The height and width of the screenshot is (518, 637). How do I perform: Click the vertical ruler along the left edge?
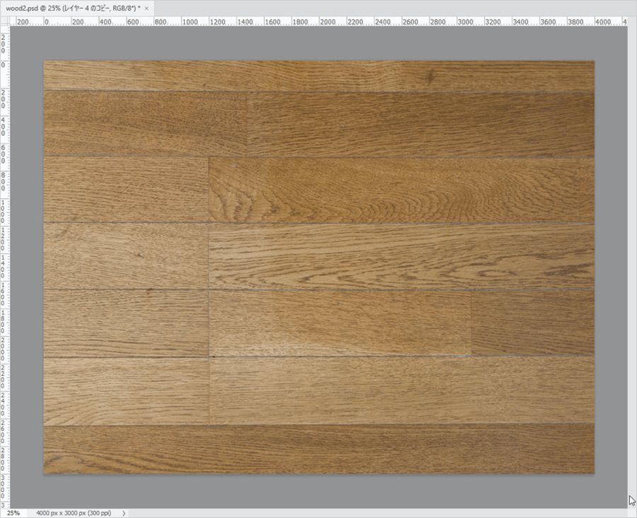(x=4, y=269)
